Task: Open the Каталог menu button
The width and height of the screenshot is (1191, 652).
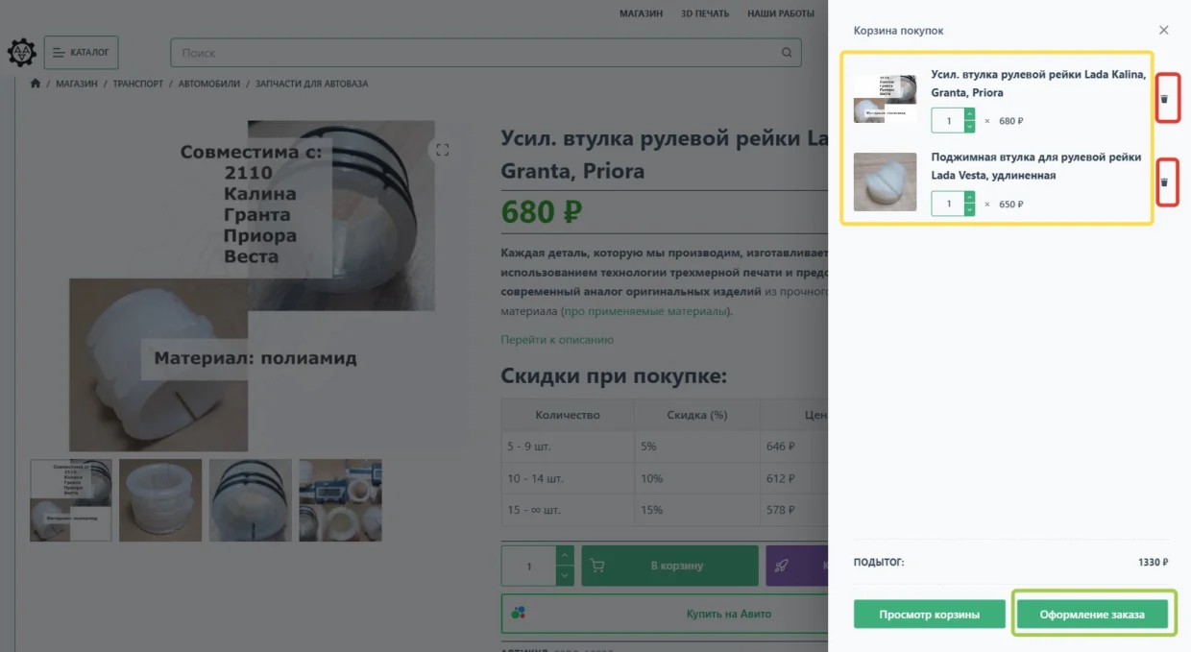Action: point(82,52)
